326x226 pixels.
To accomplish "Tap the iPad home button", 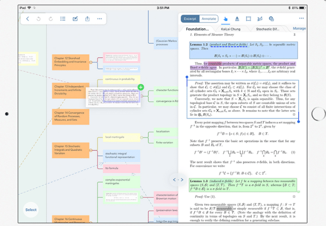I will click(319, 114).
